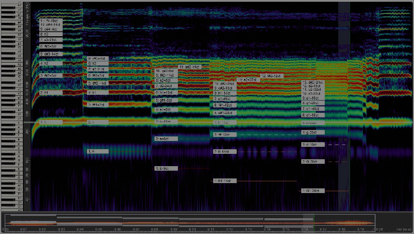Click the highlighted vertical selection band in spectrogram
414x234 pixels.
pyautogui.click(x=344, y=117)
